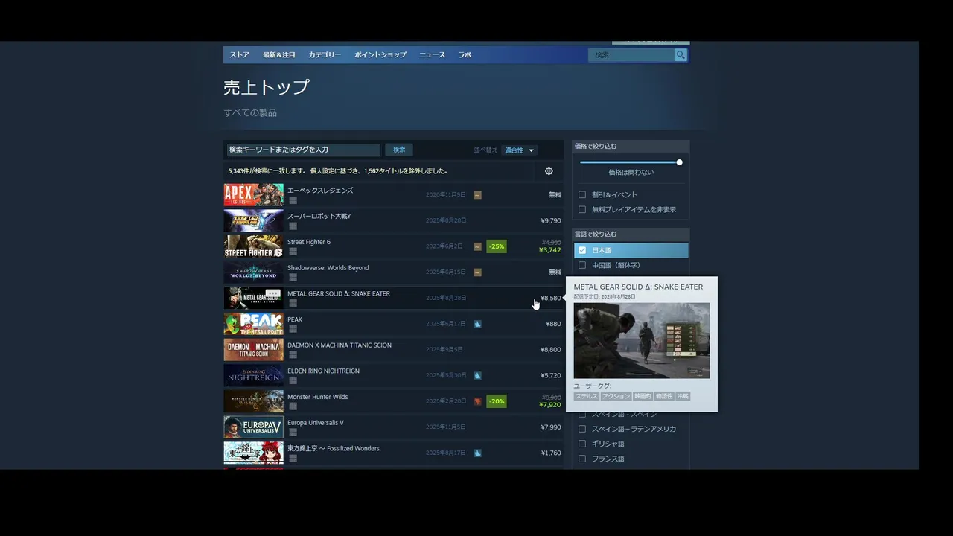Click the Windows icon under Monster Hunter Wilds
Viewport: 953px width, 536px height.
click(x=293, y=406)
